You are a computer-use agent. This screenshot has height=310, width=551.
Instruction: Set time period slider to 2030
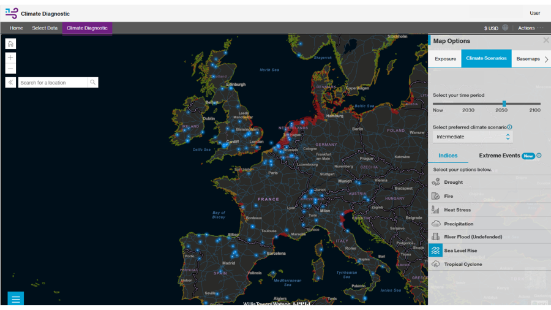tap(468, 104)
